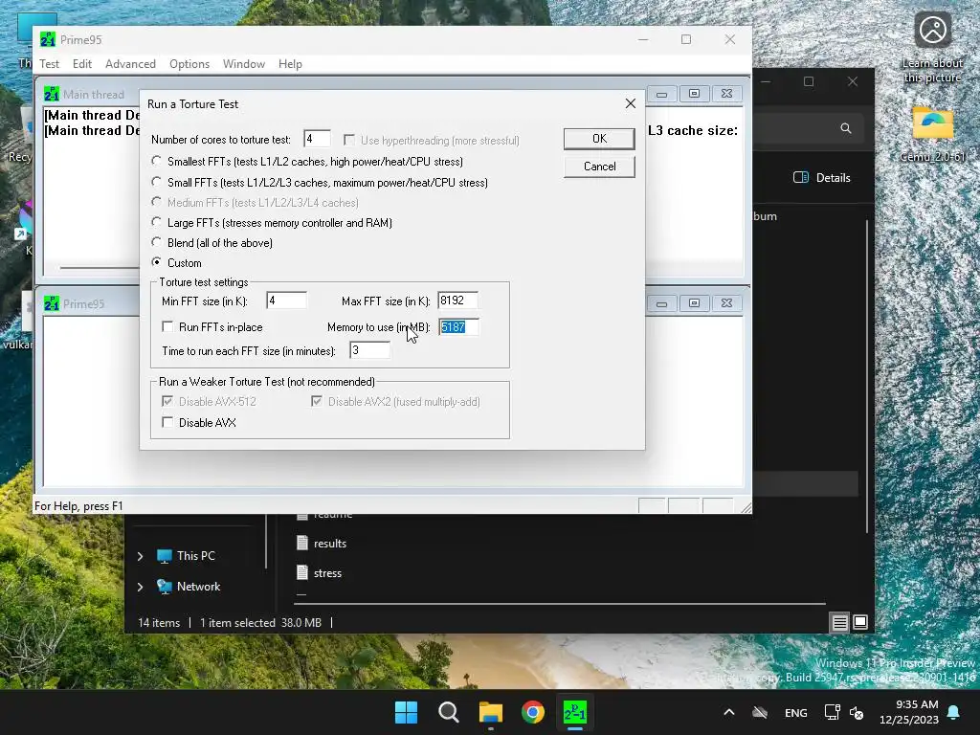Expand This PC in File Explorer
The height and width of the screenshot is (735, 980).
tap(140, 556)
